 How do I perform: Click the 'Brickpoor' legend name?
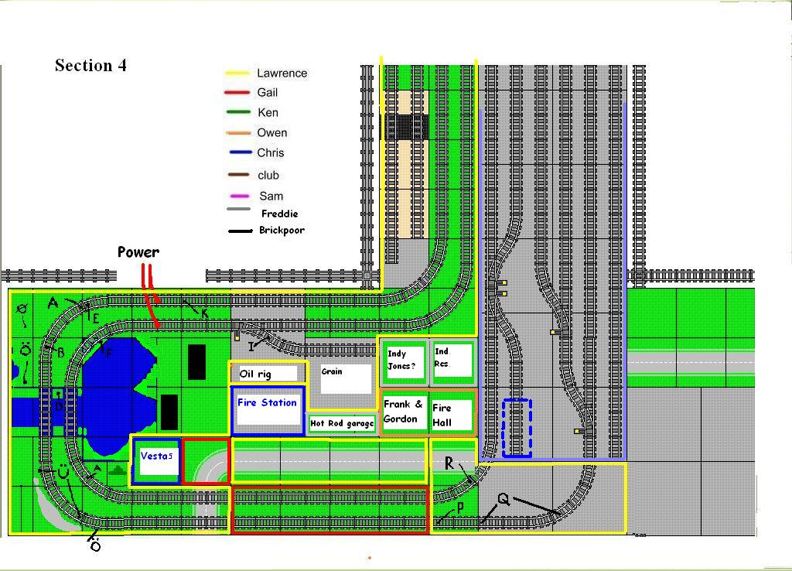click(x=282, y=230)
